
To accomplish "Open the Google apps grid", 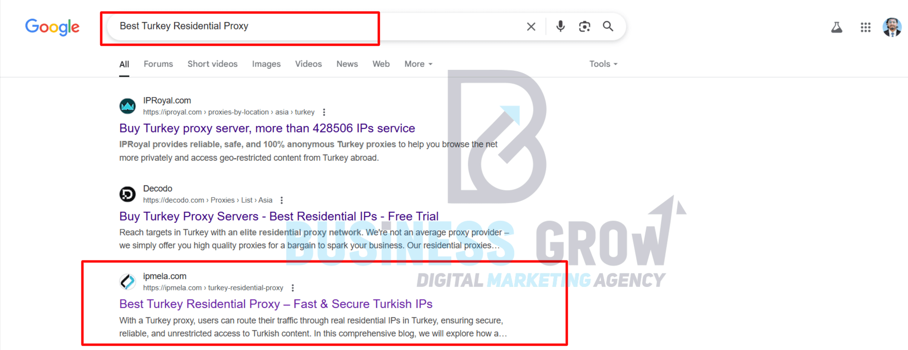I will tap(866, 27).
